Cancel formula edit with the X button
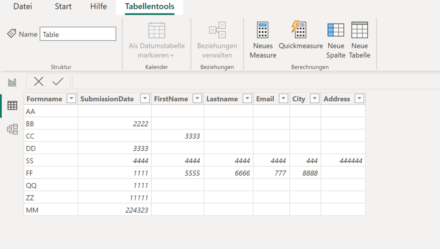 [39, 81]
